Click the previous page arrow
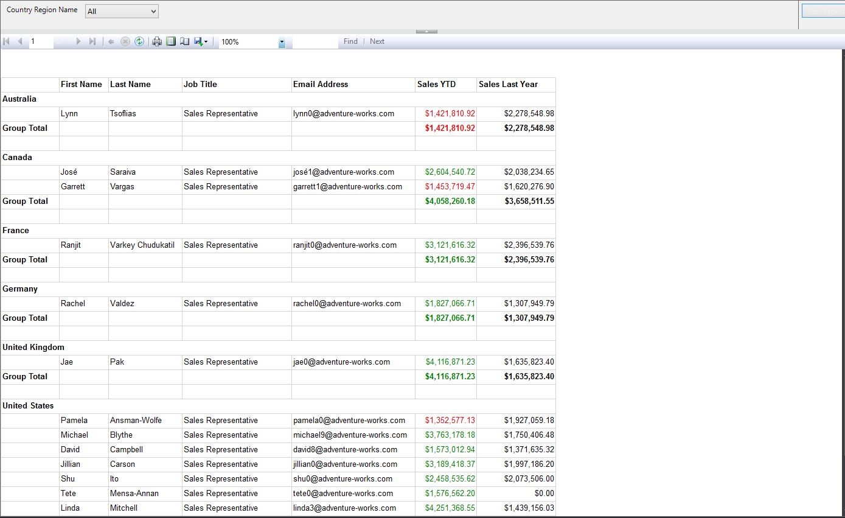Viewport: 845px width, 518px height. (20, 41)
